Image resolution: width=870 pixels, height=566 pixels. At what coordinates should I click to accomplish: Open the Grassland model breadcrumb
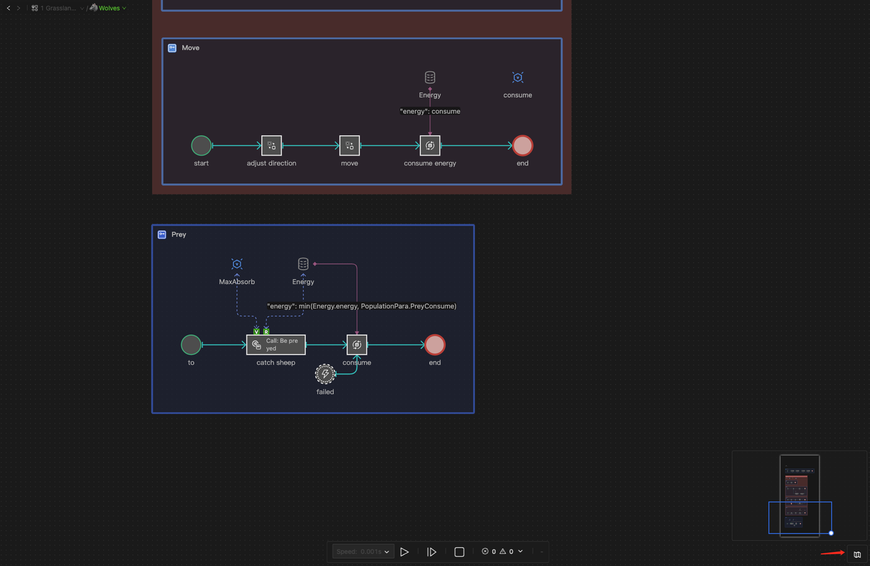coord(58,8)
